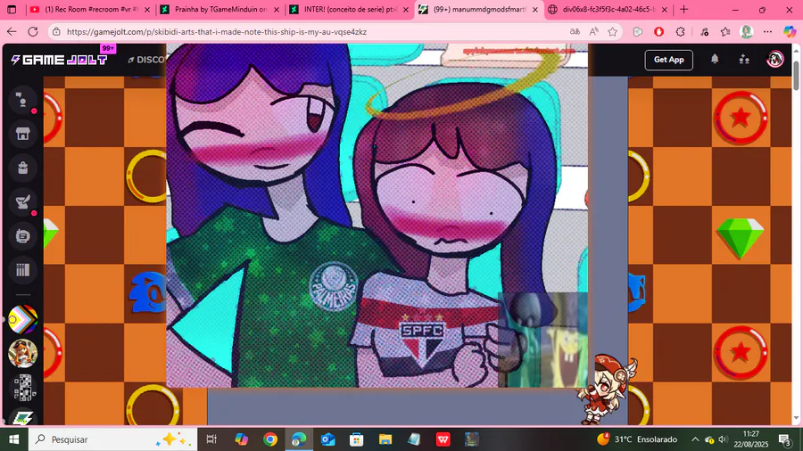
Task: Open the pride flag community in sidebar
Action: coord(22,320)
